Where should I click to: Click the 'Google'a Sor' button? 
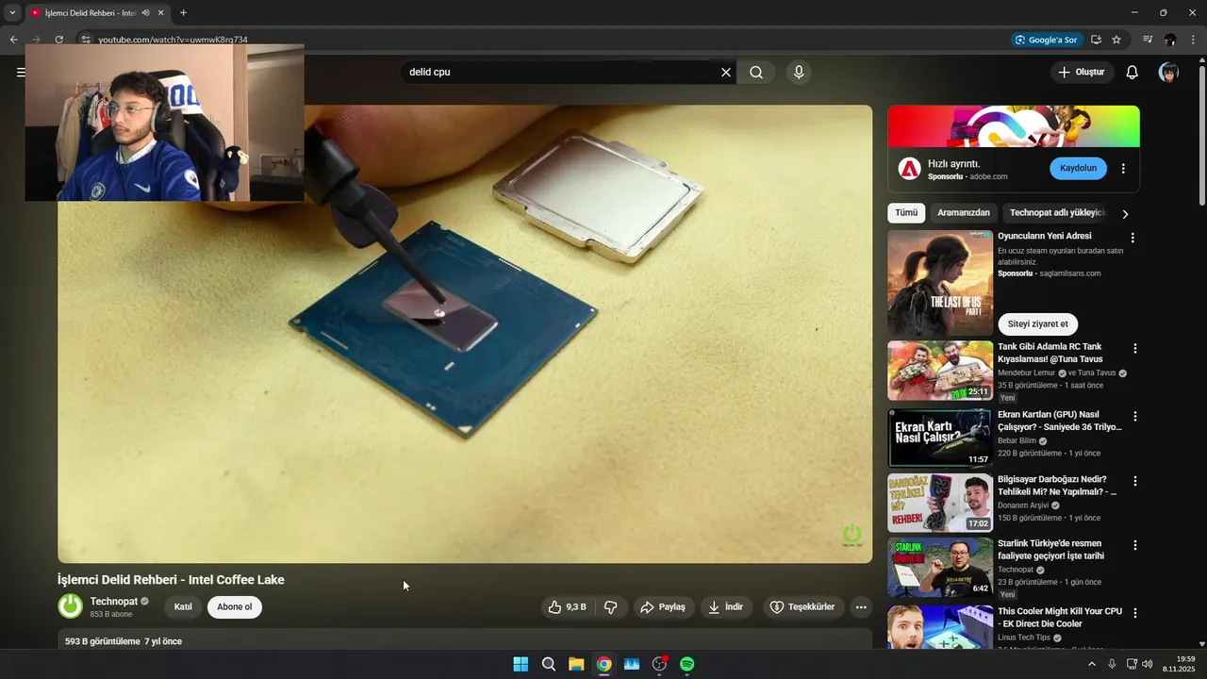1046,40
